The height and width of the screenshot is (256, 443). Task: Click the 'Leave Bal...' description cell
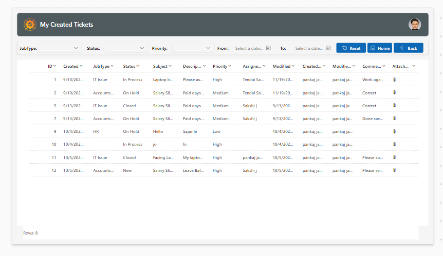193,170
